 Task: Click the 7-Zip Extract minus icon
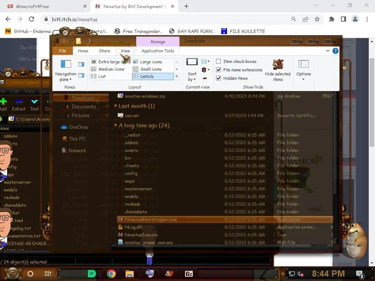pos(19,102)
